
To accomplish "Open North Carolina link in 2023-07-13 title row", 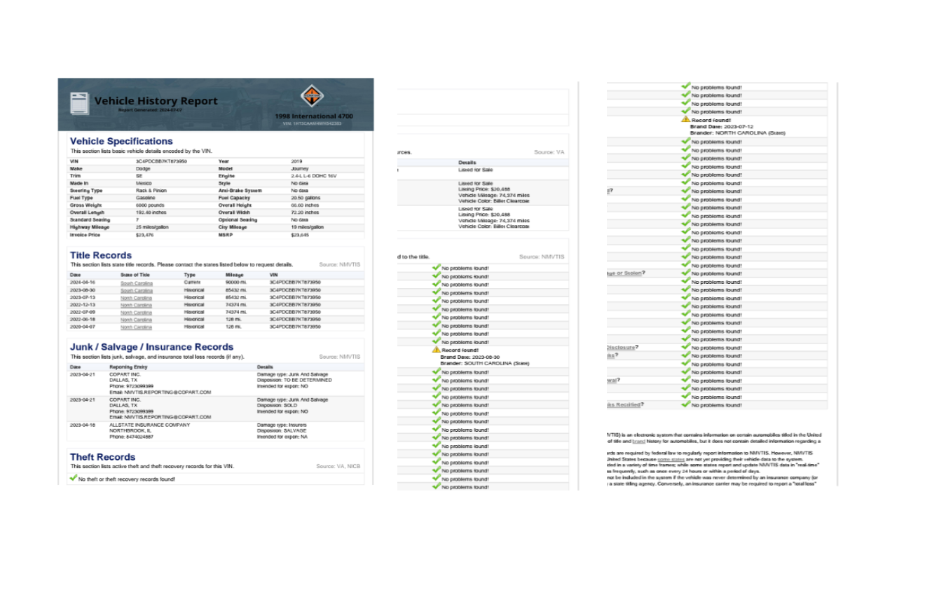I will point(136,298).
